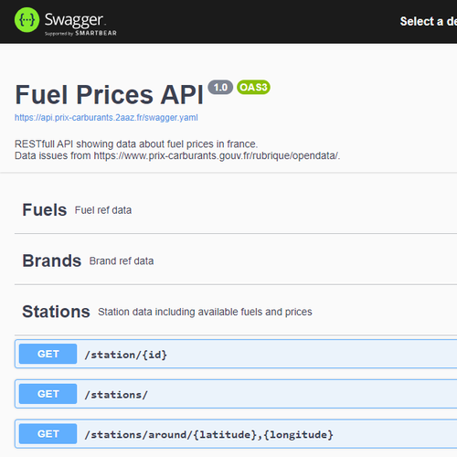The image size is (457, 457).
Task: Click Stations description about fuels and prices
Action: coord(205,312)
